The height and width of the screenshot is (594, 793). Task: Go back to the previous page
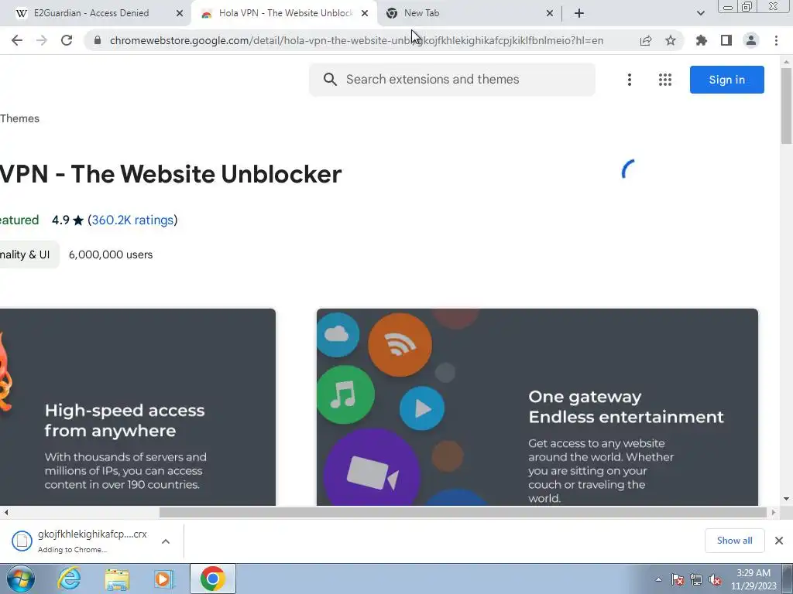[x=17, y=40]
